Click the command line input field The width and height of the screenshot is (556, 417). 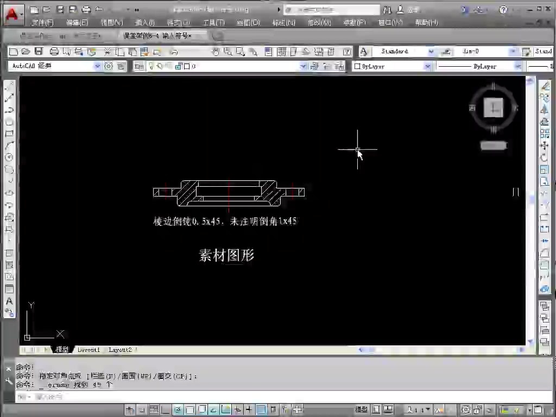point(163,397)
